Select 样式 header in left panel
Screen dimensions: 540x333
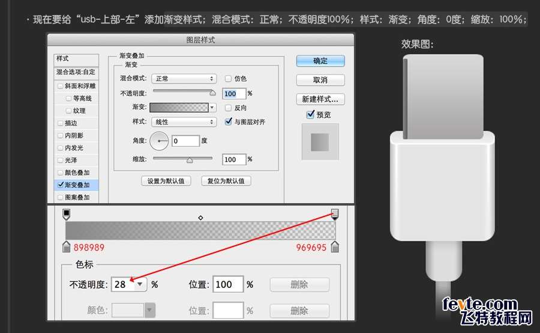(x=76, y=59)
